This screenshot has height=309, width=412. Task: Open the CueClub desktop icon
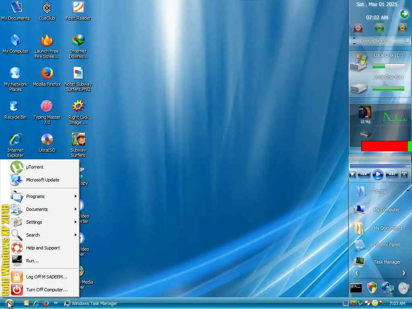click(47, 11)
